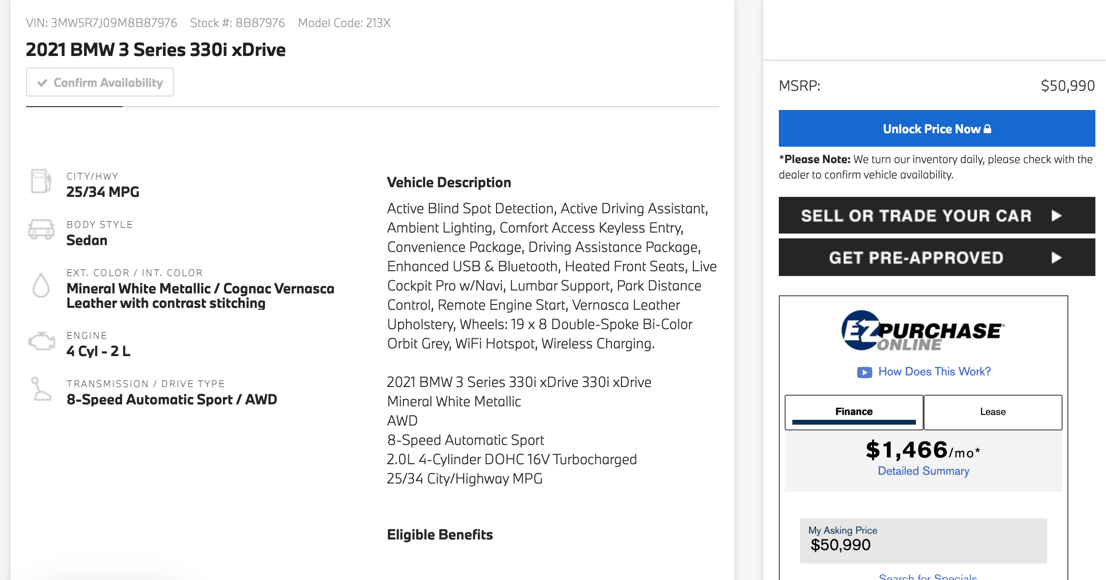This screenshot has width=1106, height=580.
Task: Click 8-Speed Automatic Sport / AWD value
Action: [x=172, y=400]
